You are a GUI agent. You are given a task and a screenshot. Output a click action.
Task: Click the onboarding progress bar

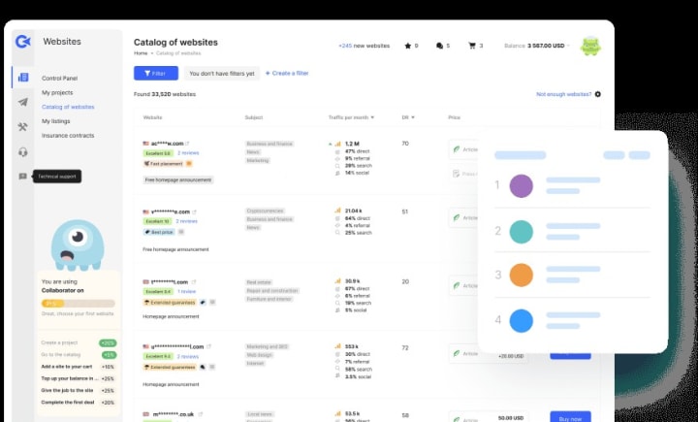(79, 304)
